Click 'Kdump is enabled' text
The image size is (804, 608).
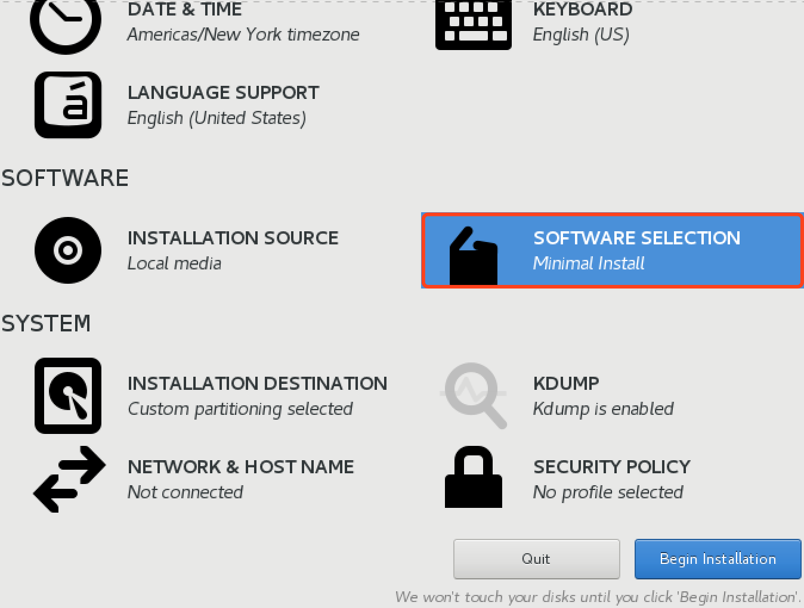click(604, 409)
